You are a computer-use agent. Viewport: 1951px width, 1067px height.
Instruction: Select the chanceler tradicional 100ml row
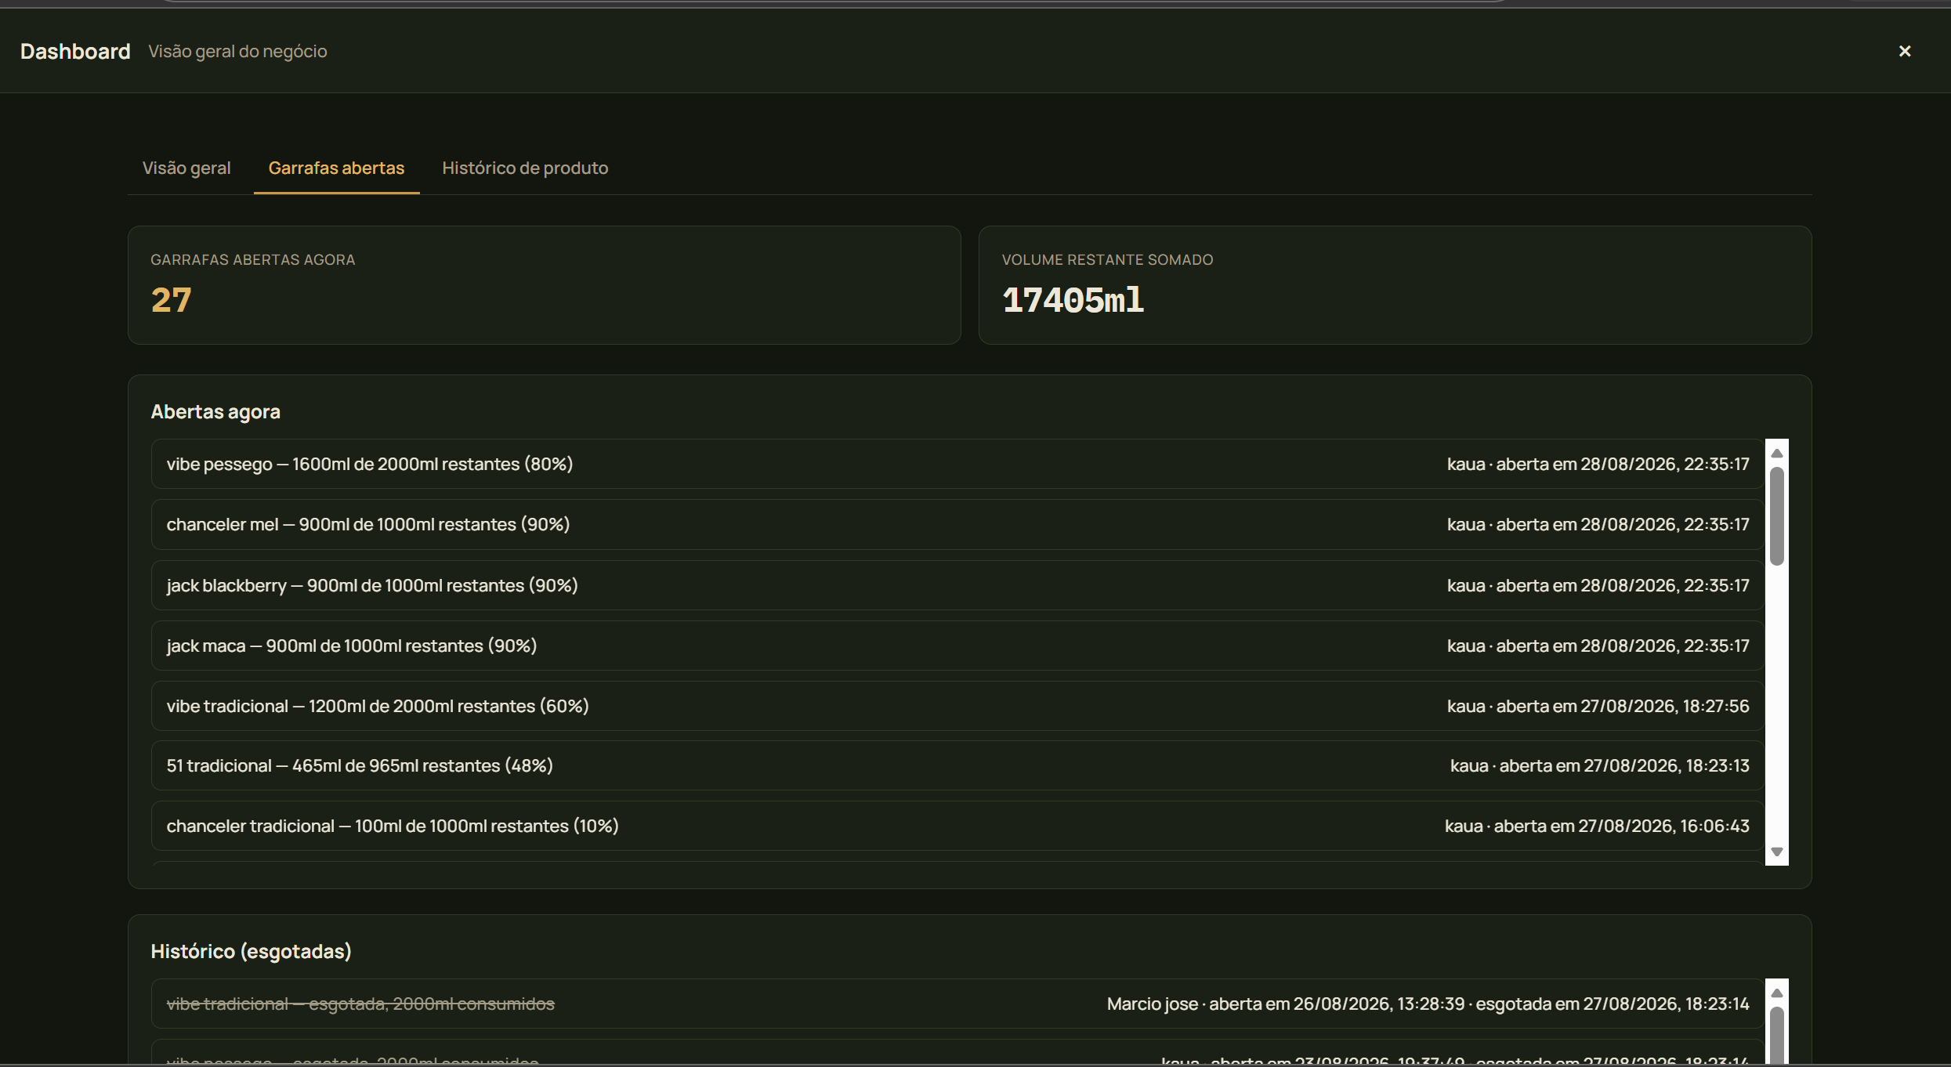[x=957, y=826]
